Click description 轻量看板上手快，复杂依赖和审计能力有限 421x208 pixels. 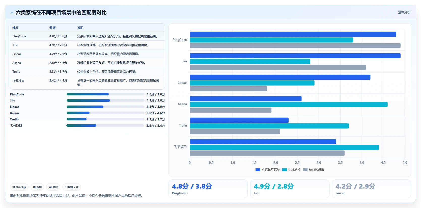pyautogui.click(x=107, y=72)
